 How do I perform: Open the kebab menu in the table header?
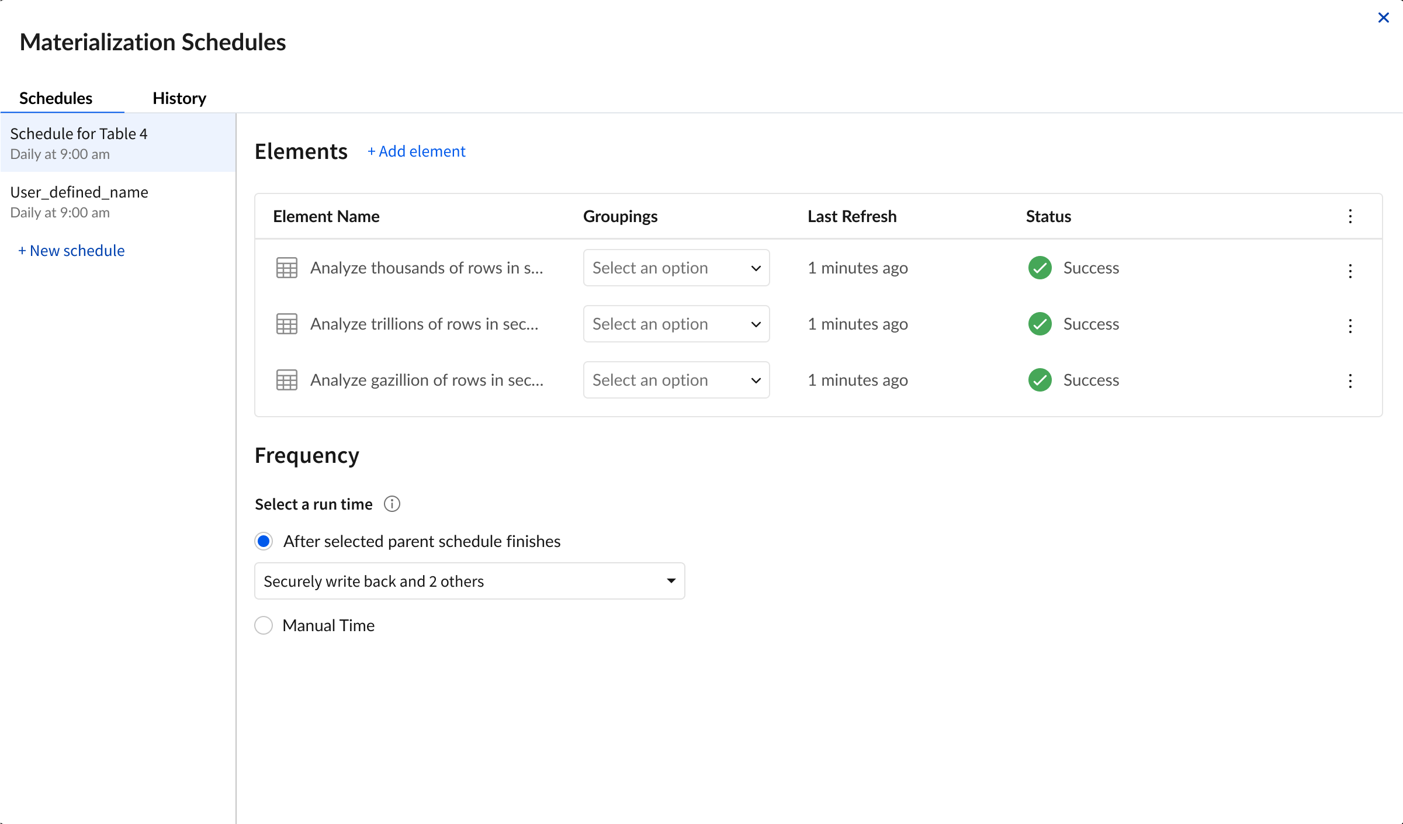pos(1350,216)
